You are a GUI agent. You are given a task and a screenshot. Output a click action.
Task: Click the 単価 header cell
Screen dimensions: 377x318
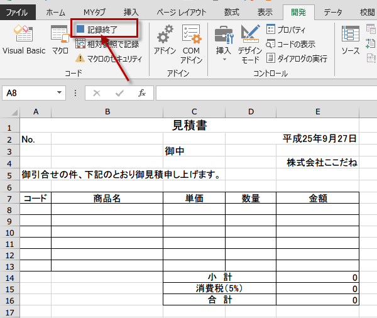click(x=194, y=198)
